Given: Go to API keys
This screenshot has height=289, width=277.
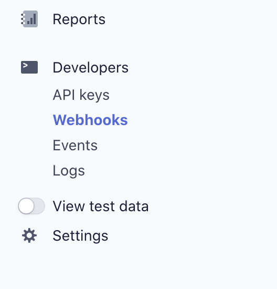Looking at the screenshot, I should tap(81, 95).
